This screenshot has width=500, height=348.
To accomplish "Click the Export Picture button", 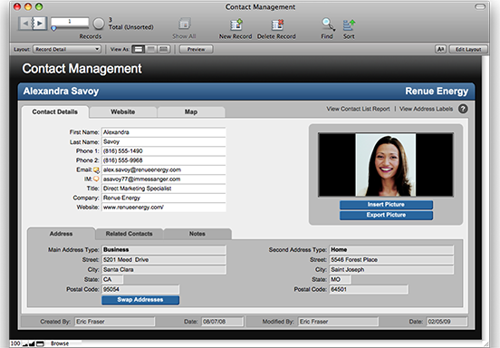I will click(386, 215).
